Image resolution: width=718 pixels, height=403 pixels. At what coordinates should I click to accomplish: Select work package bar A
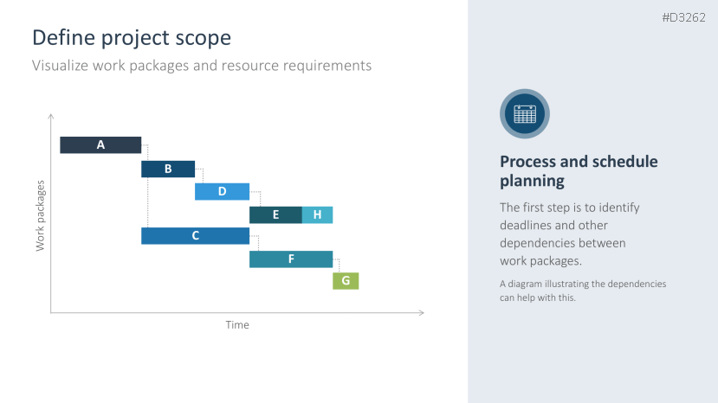pos(100,145)
